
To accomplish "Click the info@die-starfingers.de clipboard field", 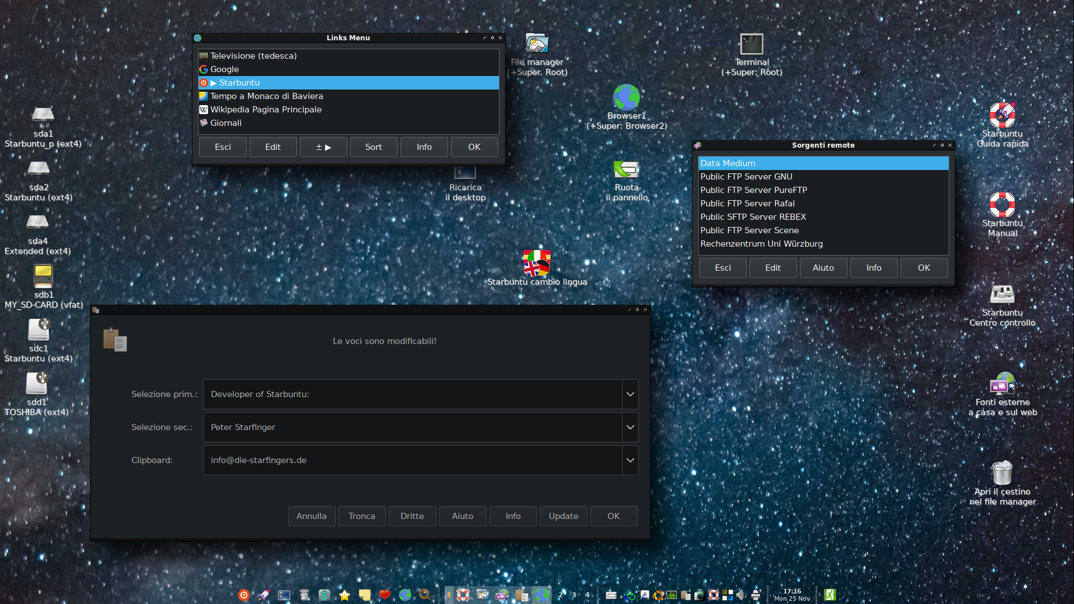I will (413, 460).
